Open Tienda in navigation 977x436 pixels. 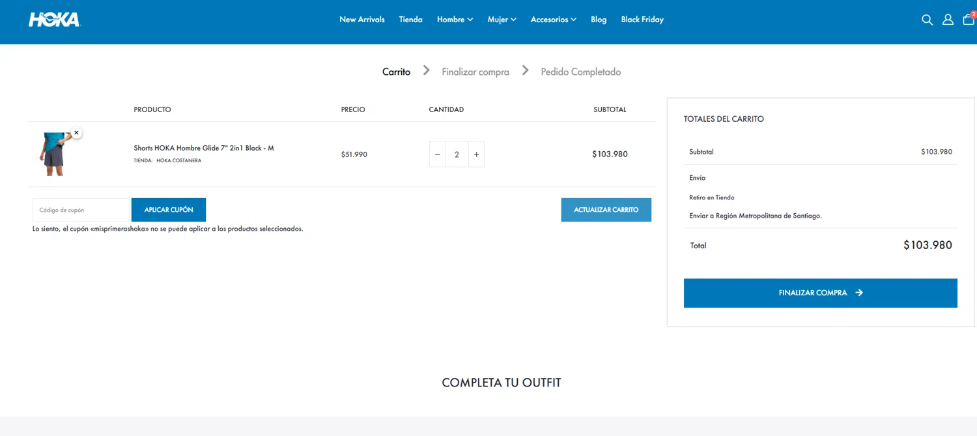tap(410, 20)
